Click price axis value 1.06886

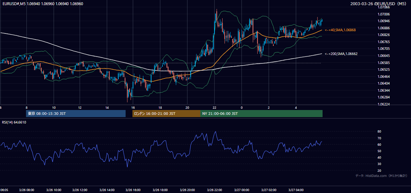coord(383,28)
